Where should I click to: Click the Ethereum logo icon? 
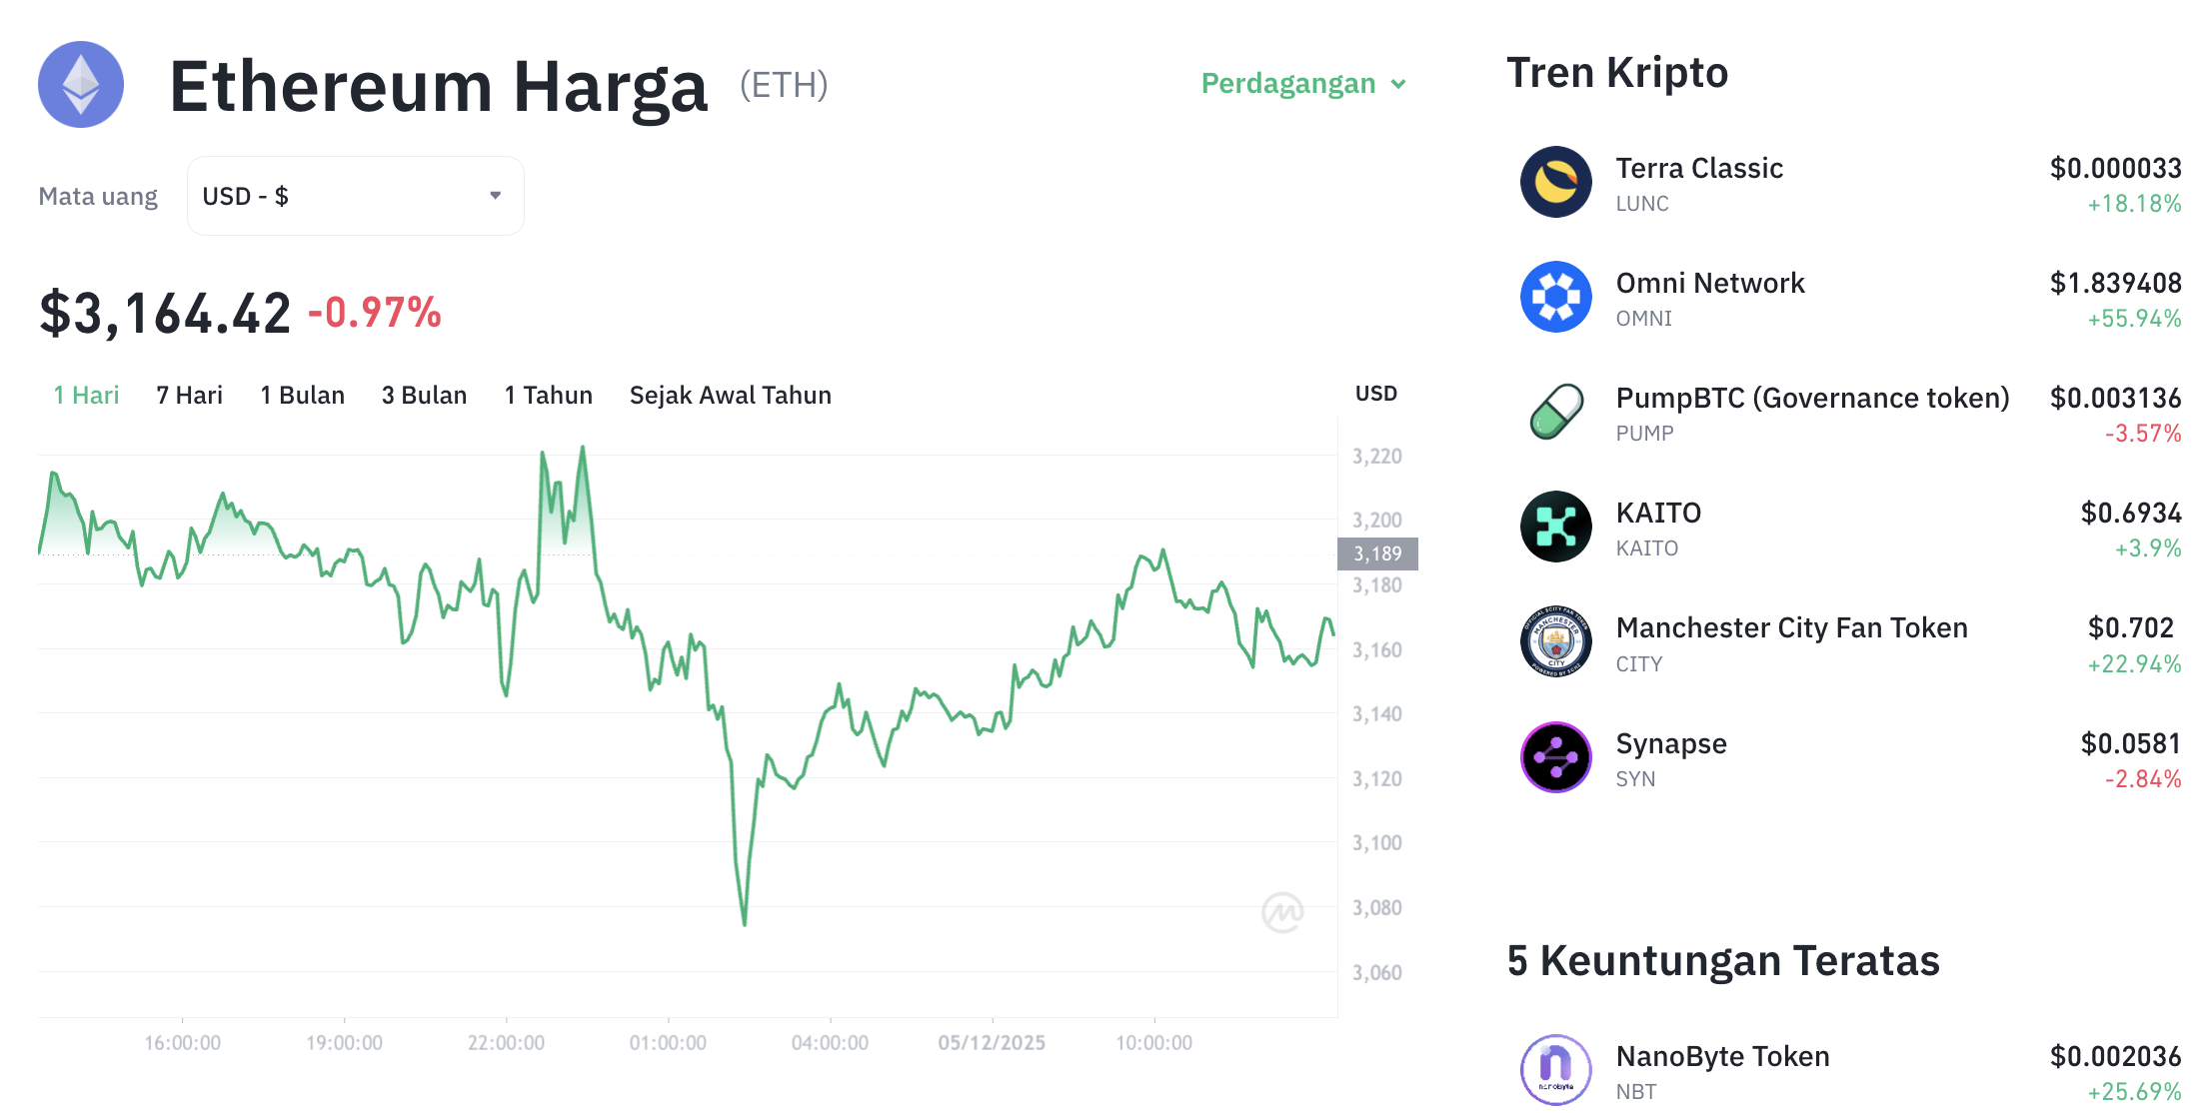pos(80,85)
